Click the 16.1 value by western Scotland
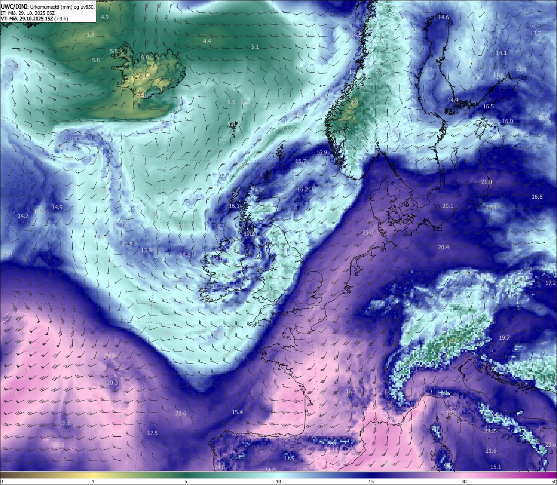Image resolution: width=557 pixels, height=485 pixels. click(x=234, y=206)
